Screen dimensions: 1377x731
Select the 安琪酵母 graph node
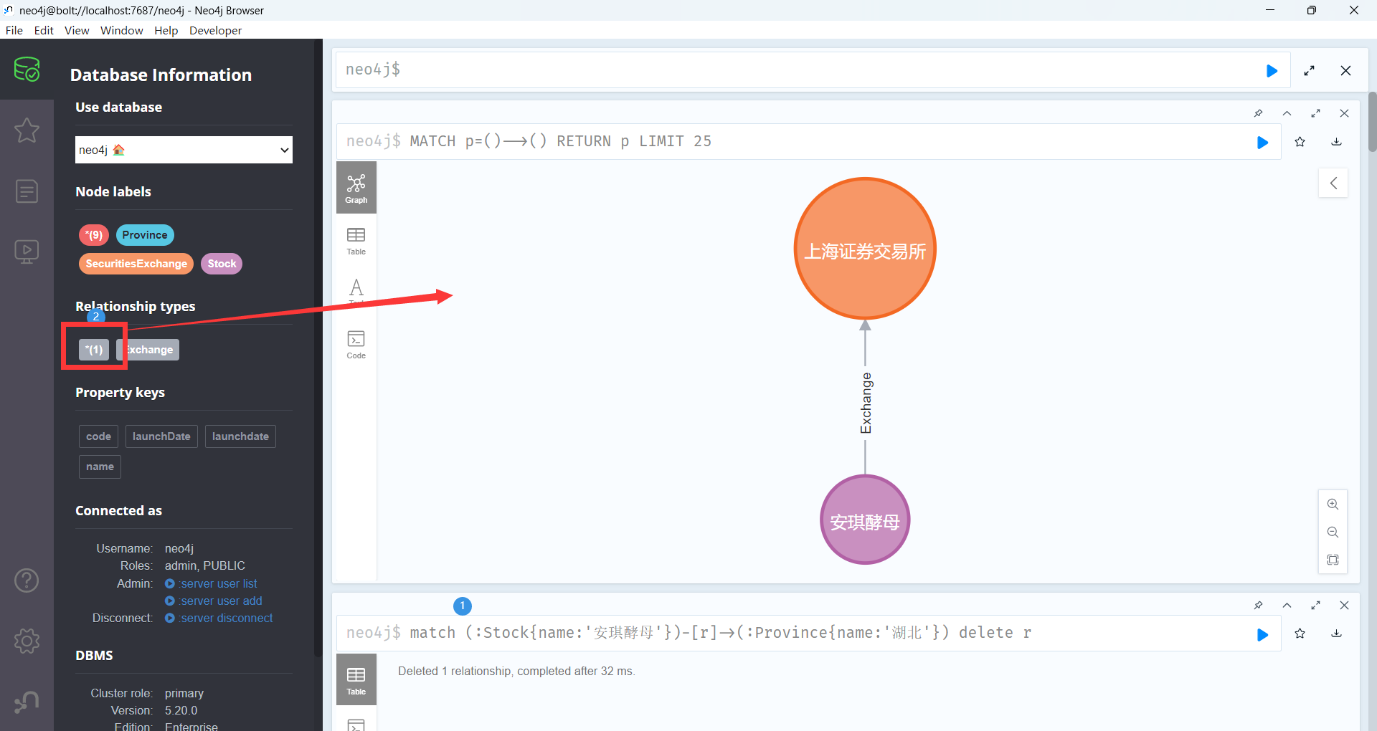(x=865, y=520)
